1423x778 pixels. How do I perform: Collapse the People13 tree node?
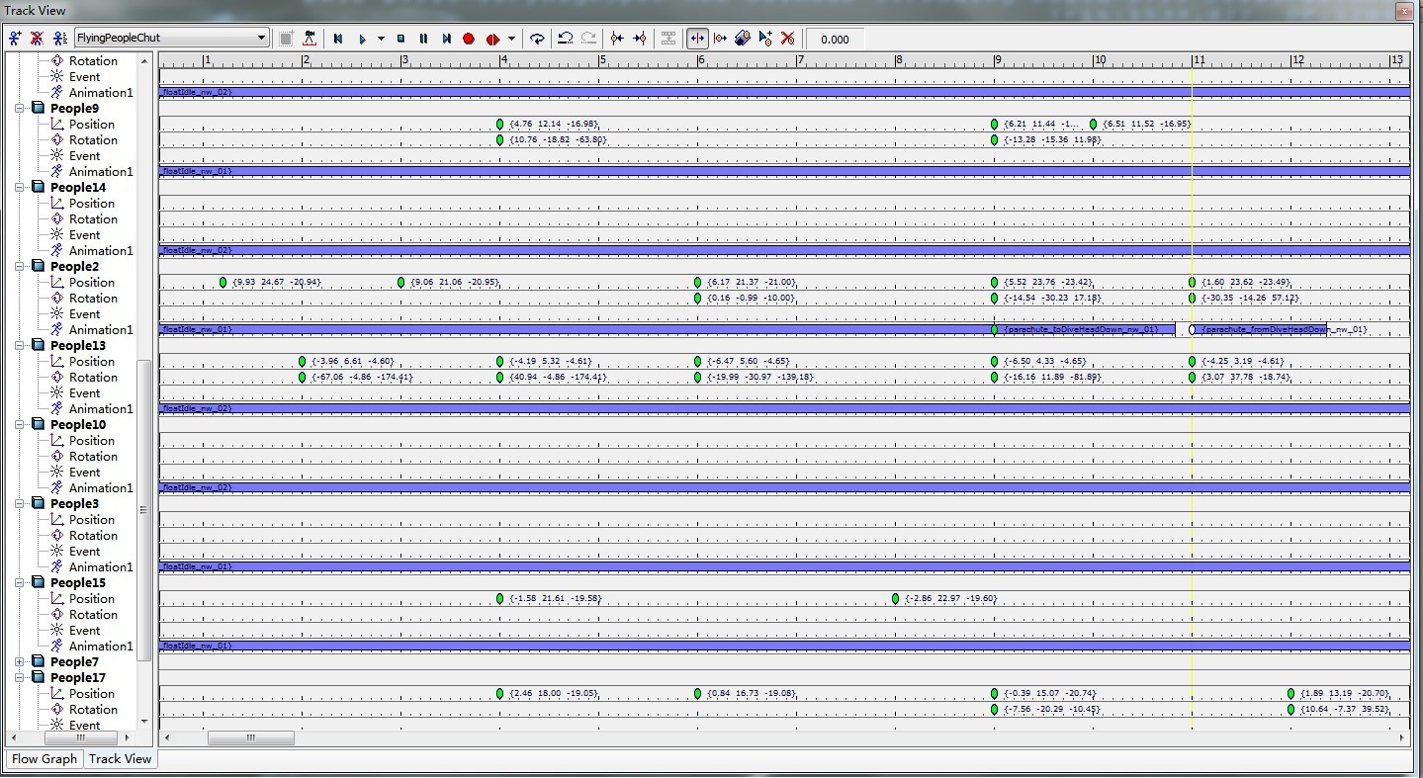[19, 346]
